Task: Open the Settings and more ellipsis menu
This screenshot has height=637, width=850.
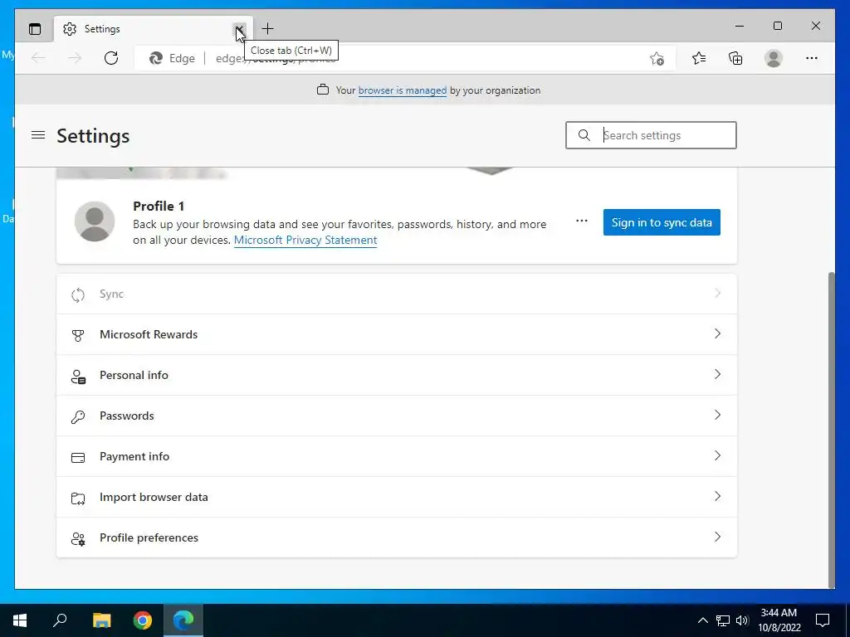Action: [x=812, y=58]
